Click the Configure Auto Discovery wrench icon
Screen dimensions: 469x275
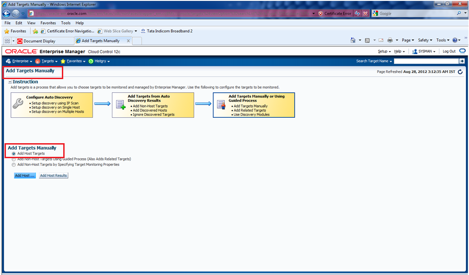(x=18, y=104)
